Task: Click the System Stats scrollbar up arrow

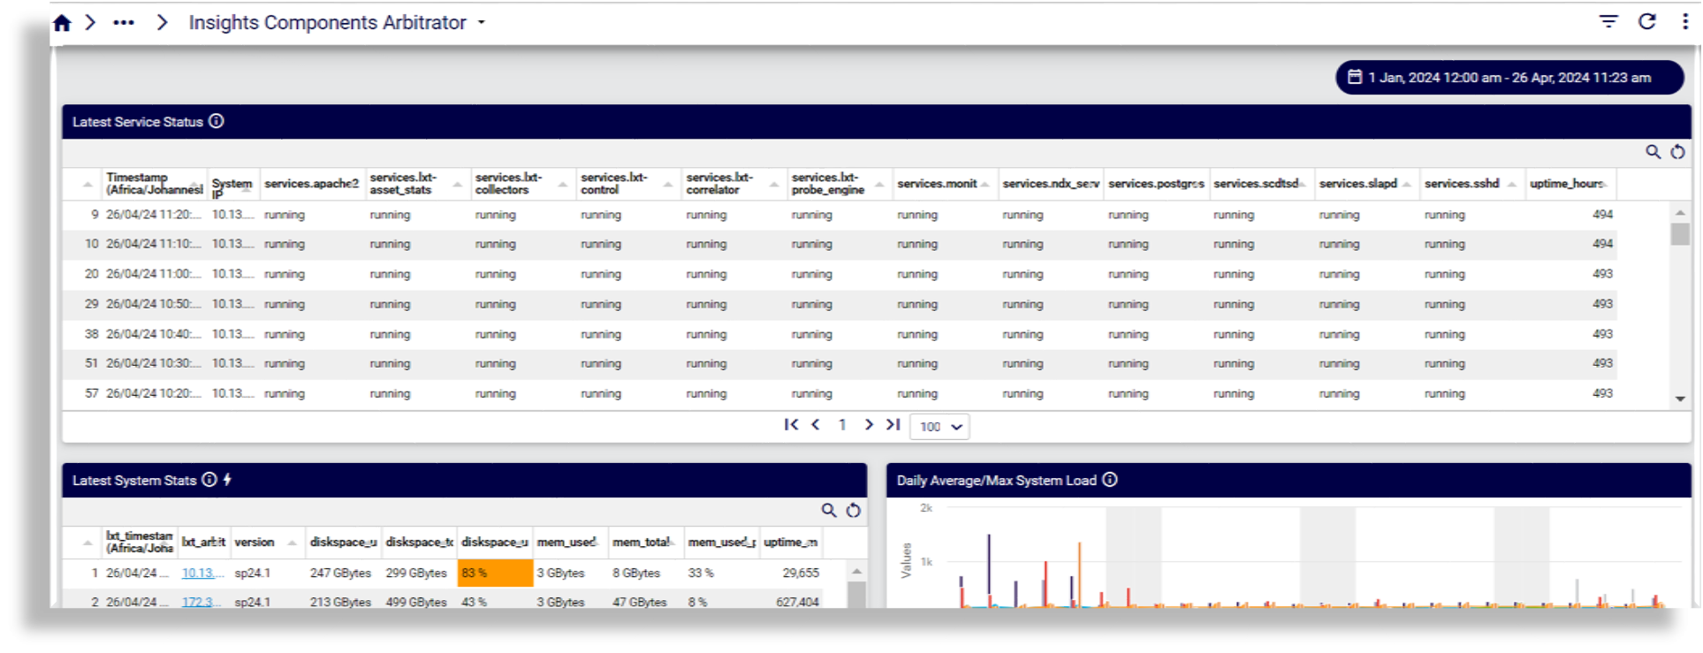Action: click(856, 572)
